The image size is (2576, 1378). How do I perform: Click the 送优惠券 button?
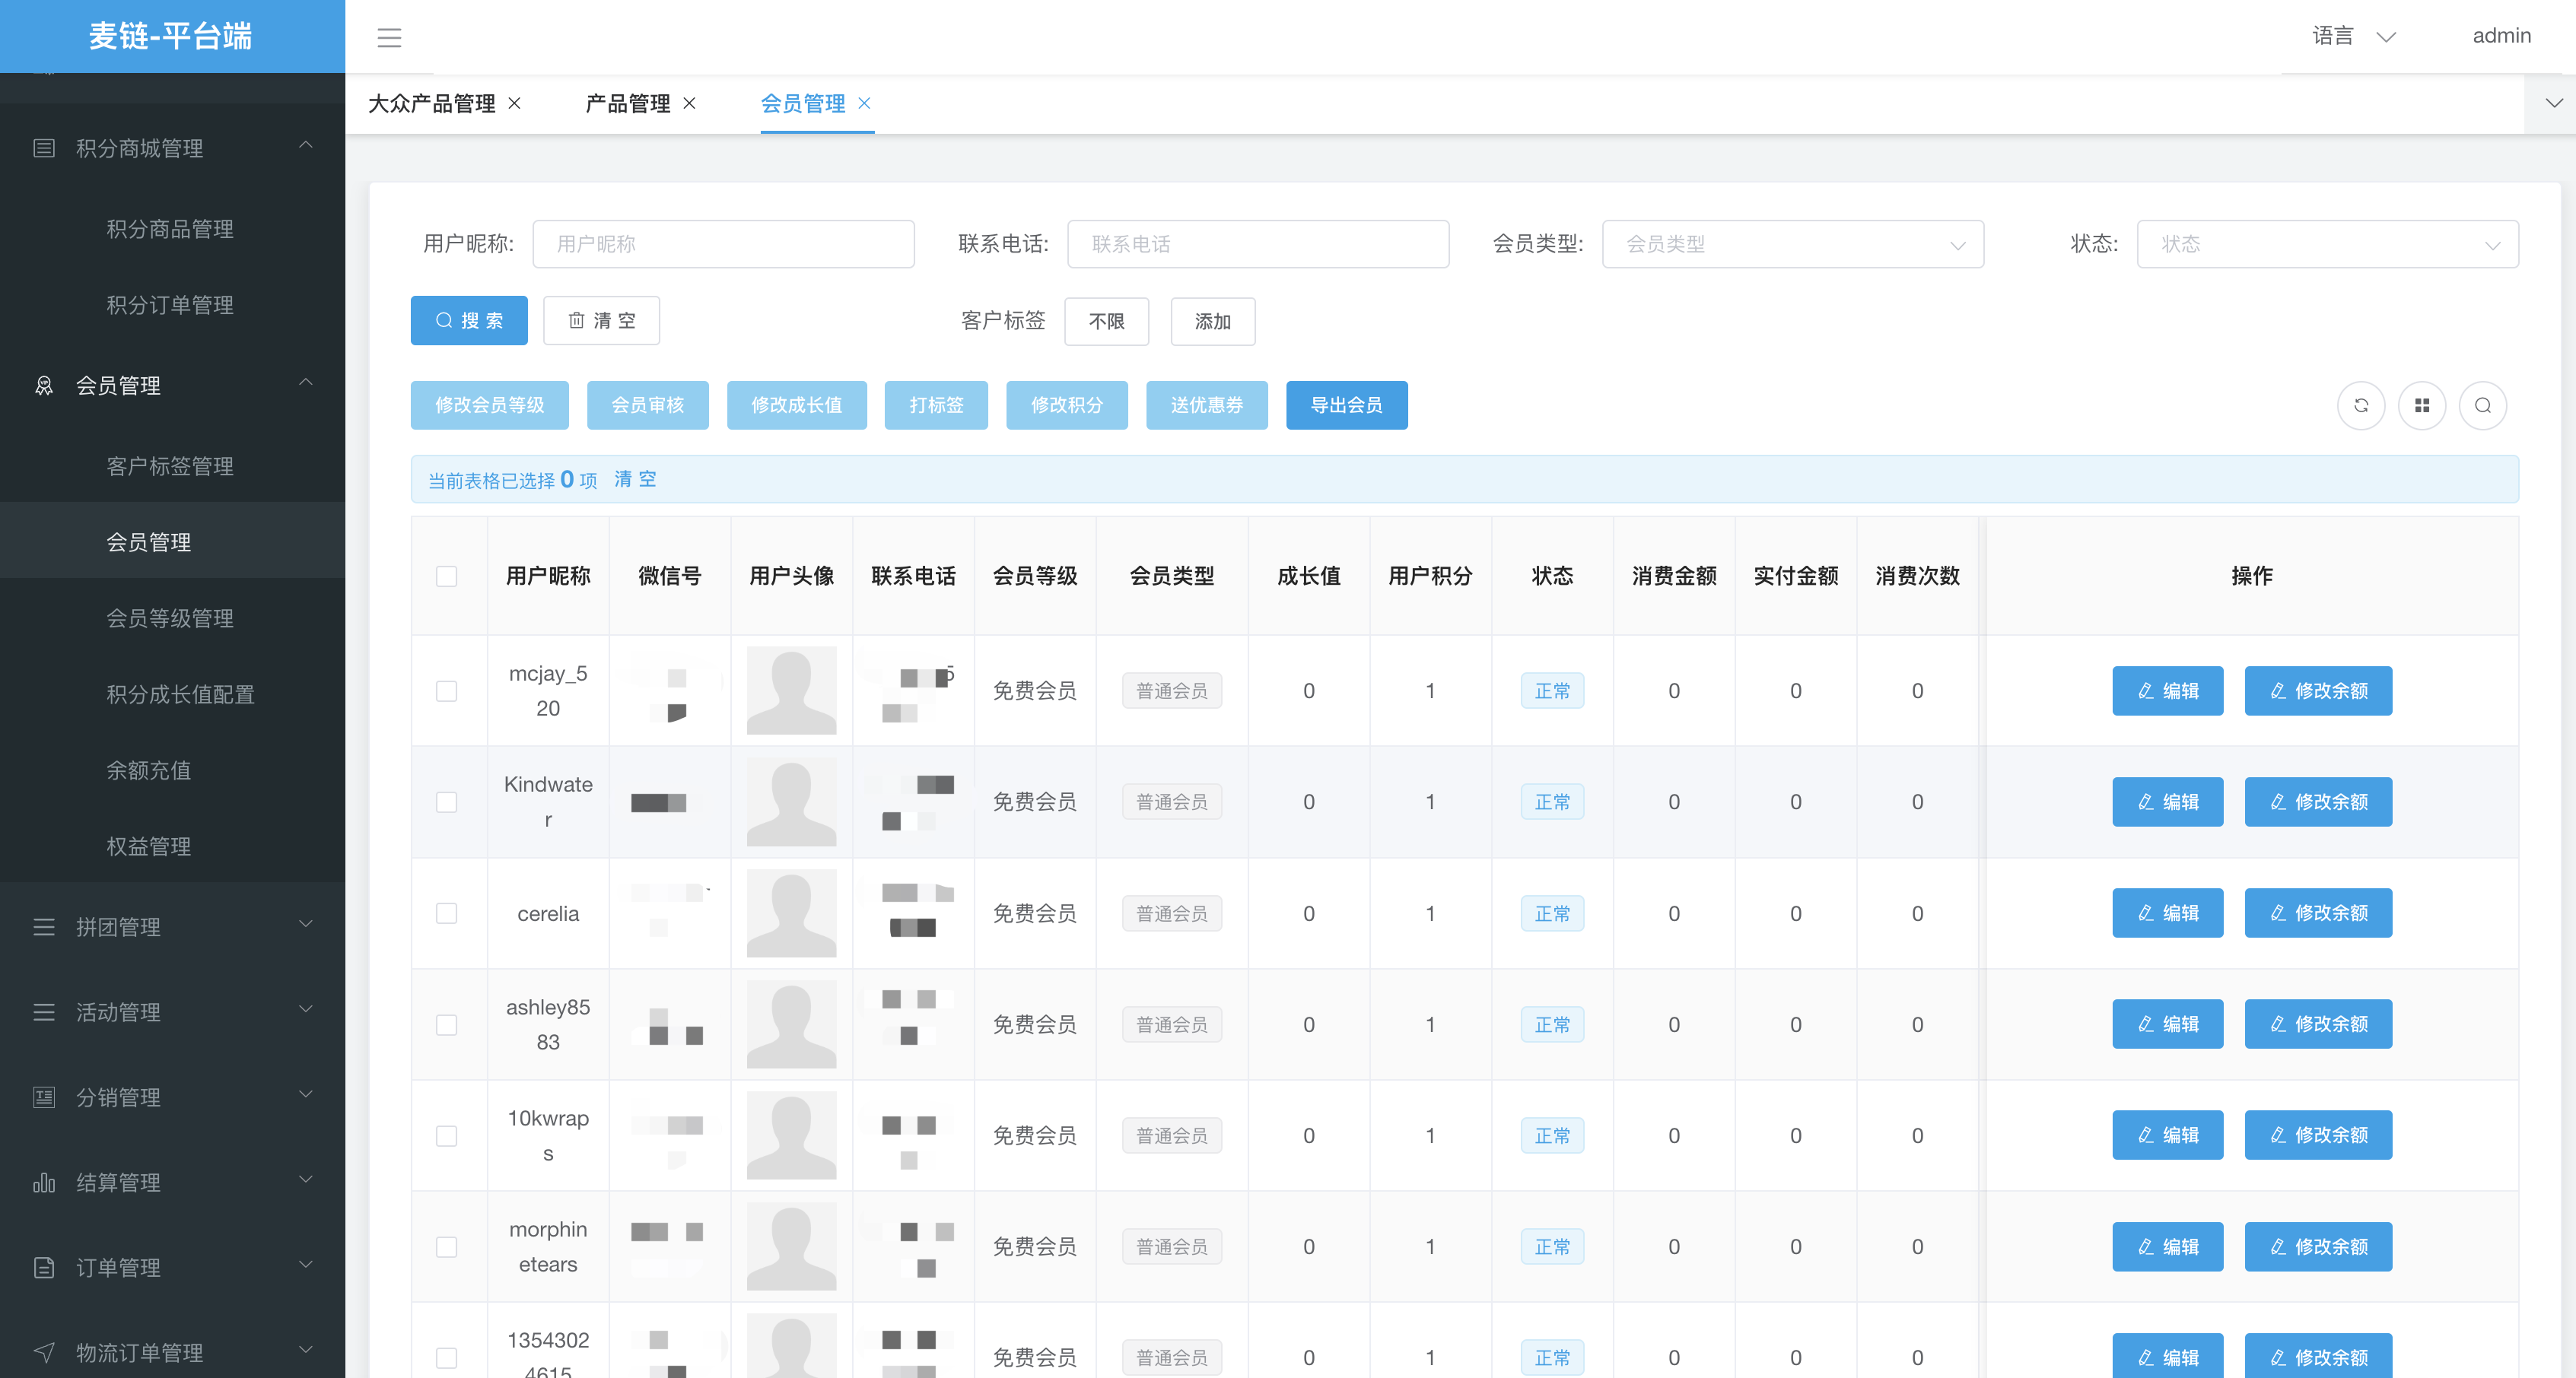1206,405
